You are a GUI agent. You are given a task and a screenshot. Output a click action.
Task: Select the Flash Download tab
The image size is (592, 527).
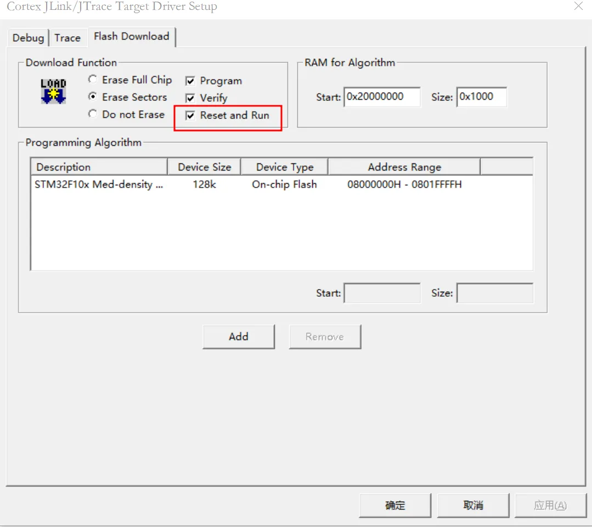(131, 36)
